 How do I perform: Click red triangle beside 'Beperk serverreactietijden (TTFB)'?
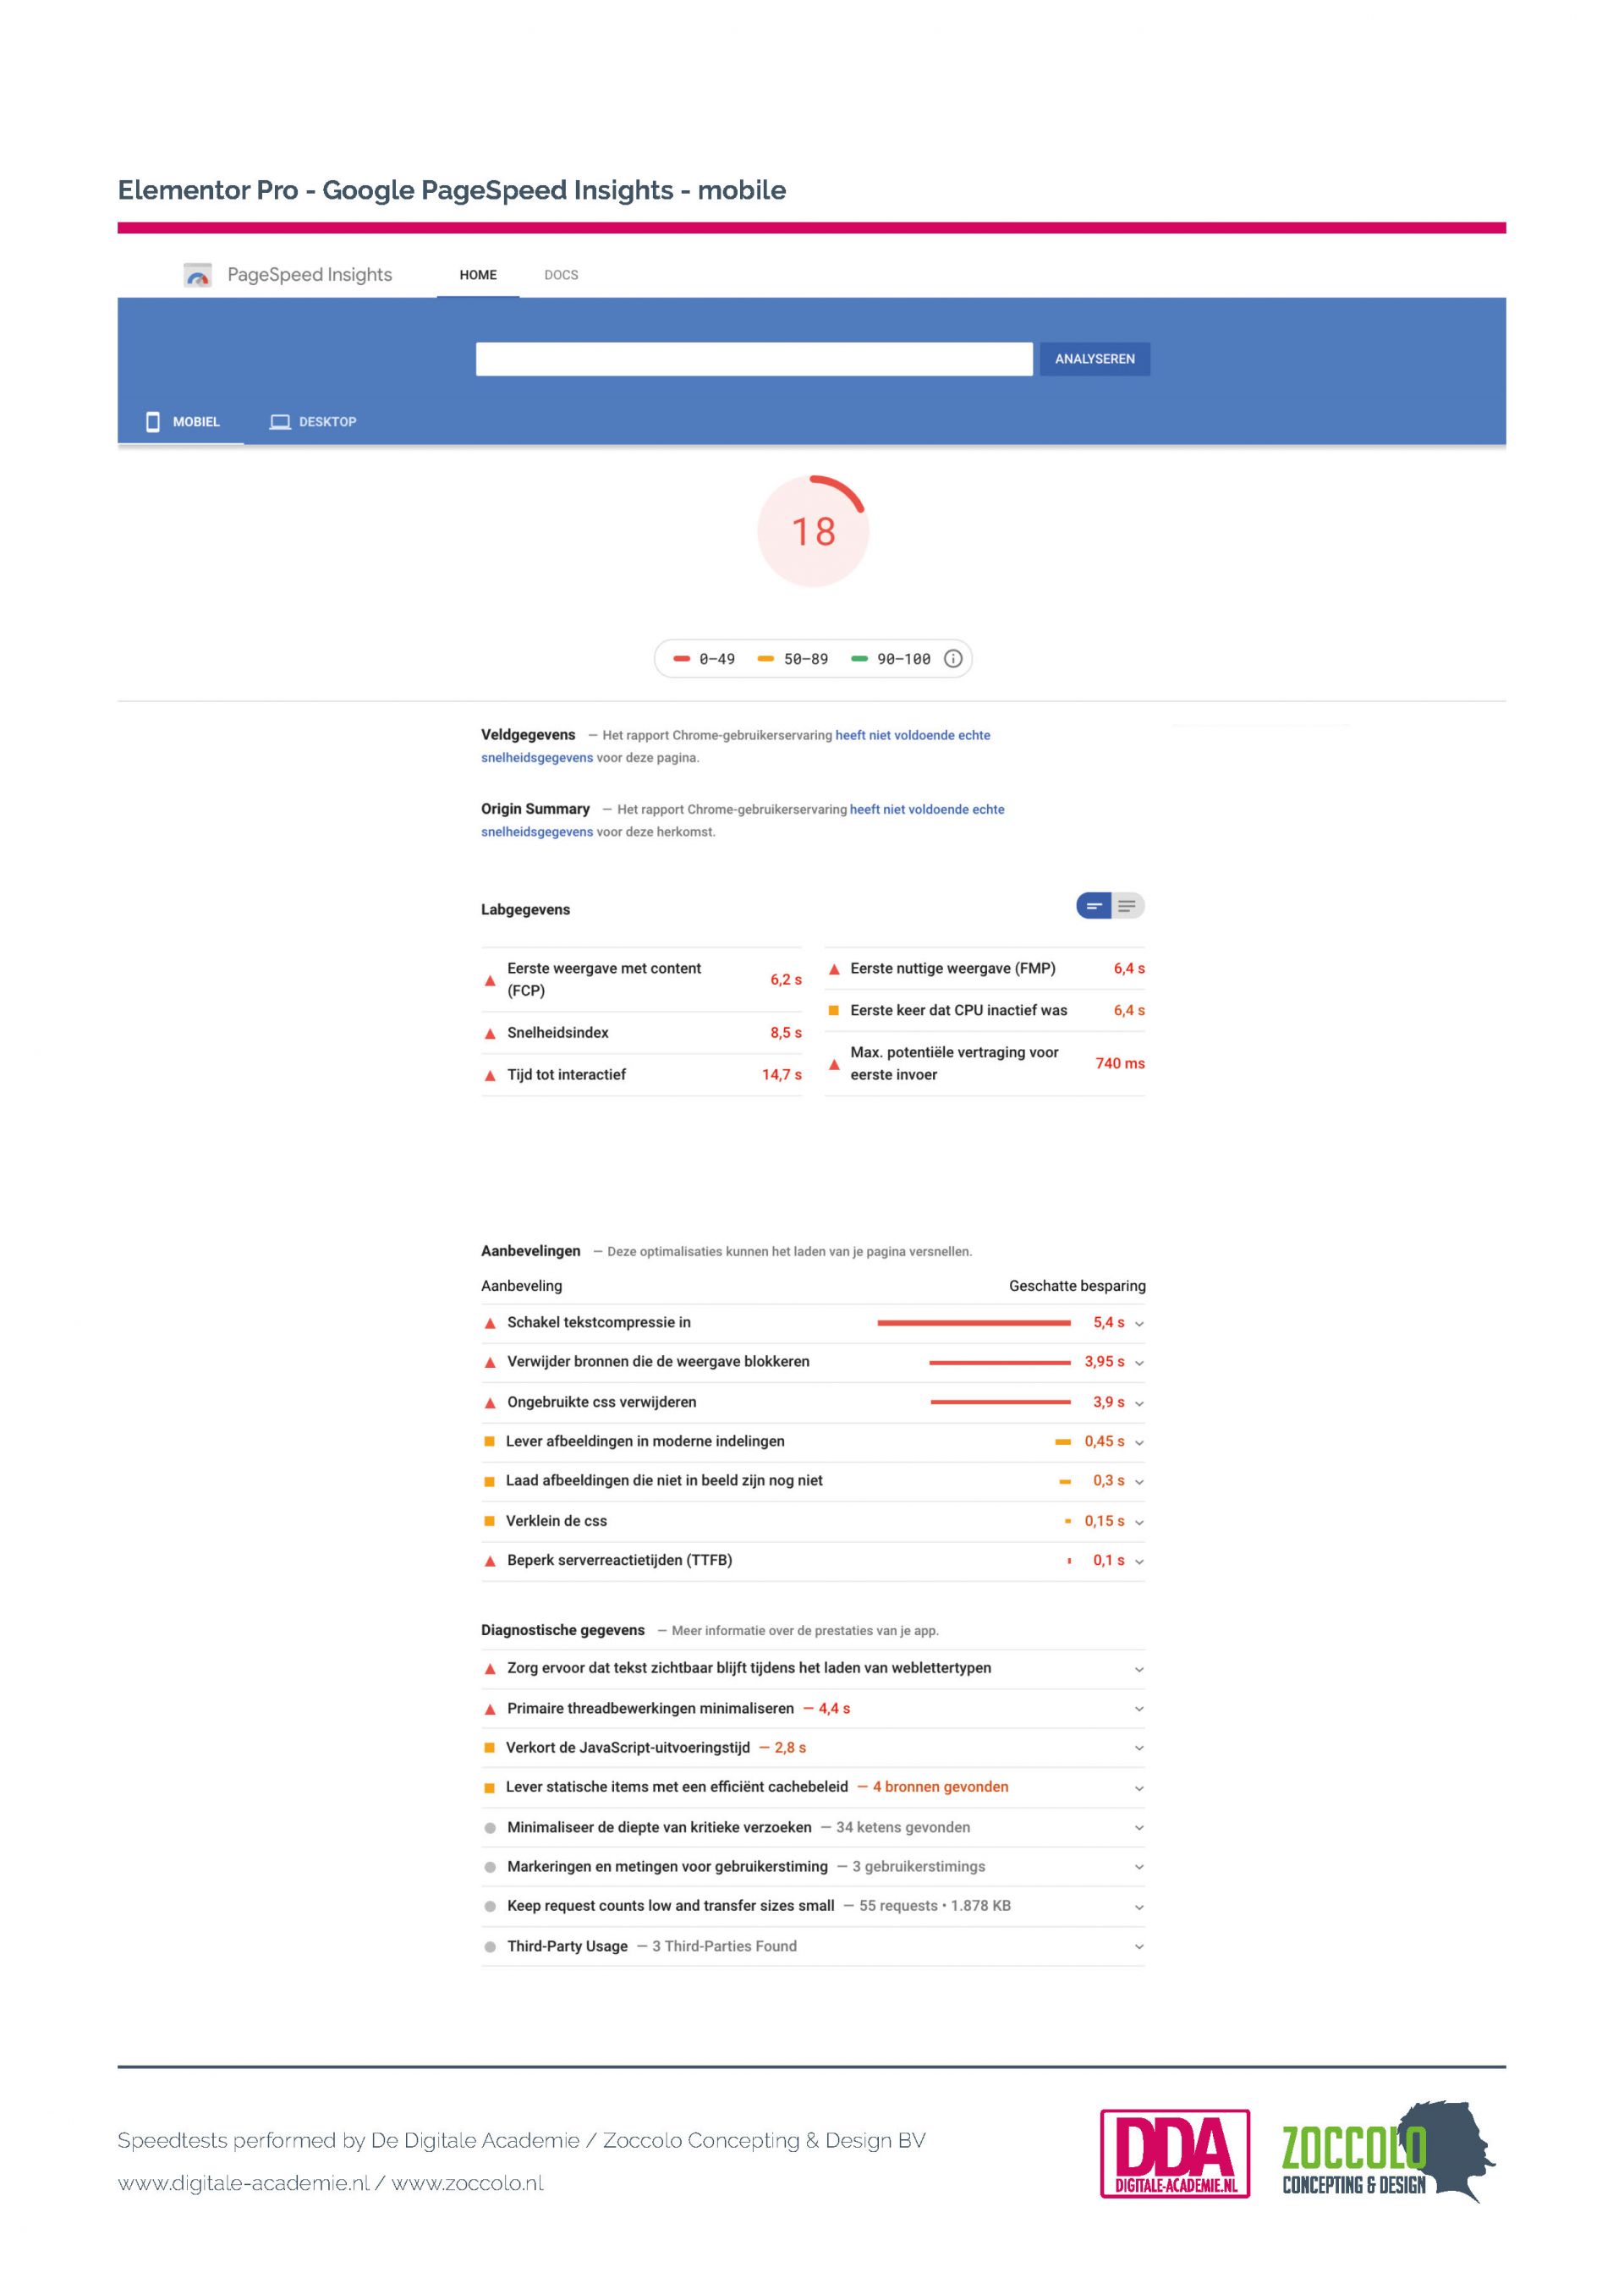490,1561
